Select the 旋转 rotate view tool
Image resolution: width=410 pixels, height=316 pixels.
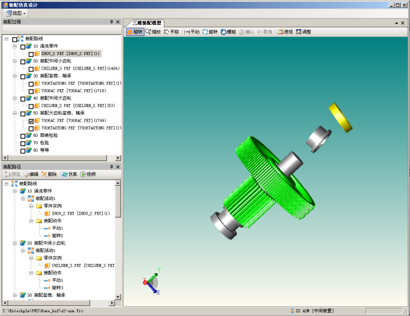(135, 32)
